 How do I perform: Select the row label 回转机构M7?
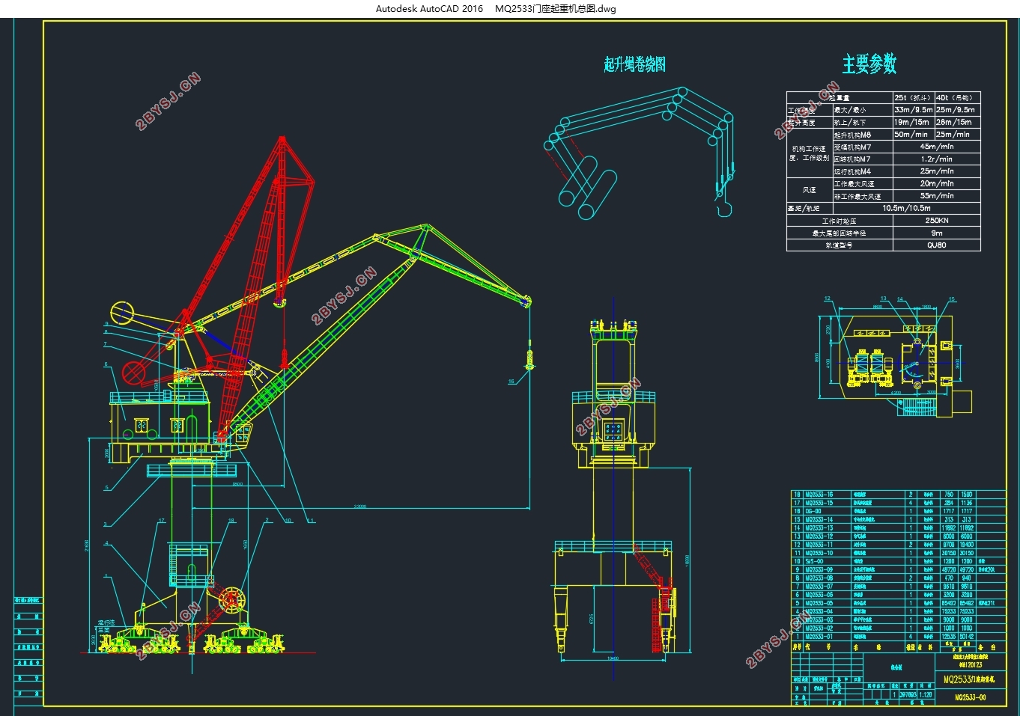coord(853,159)
